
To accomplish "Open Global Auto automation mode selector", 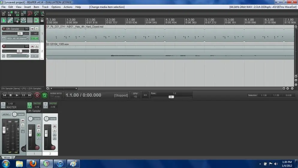I will pyautogui.click(x=56, y=95).
